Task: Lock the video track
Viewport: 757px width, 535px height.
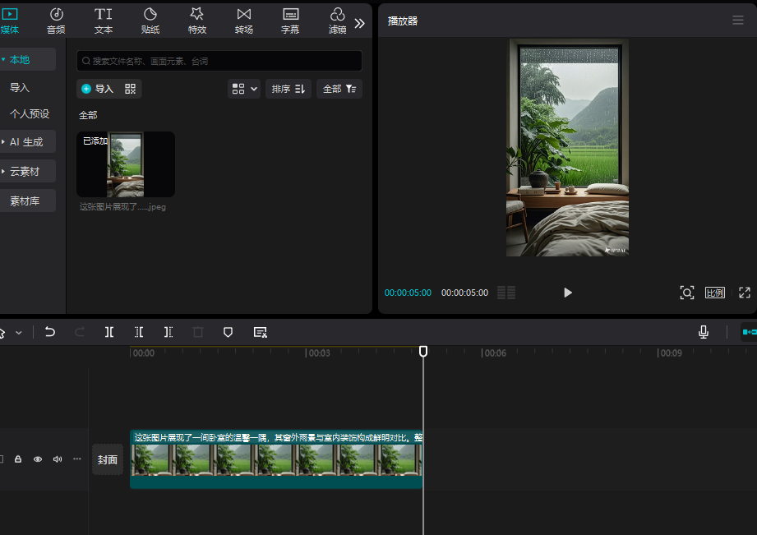Action: [16, 459]
